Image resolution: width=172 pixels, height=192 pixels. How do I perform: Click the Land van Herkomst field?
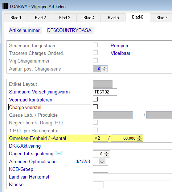tap(132, 177)
